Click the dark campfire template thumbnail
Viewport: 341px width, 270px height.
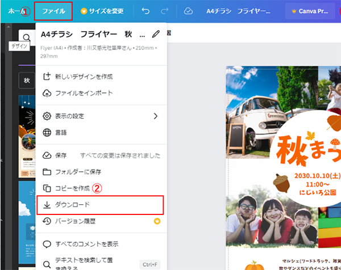pyautogui.click(x=27, y=136)
